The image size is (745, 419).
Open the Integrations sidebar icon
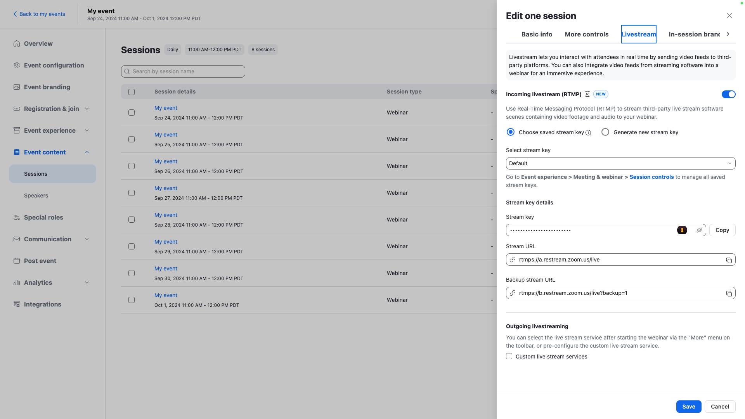17,304
